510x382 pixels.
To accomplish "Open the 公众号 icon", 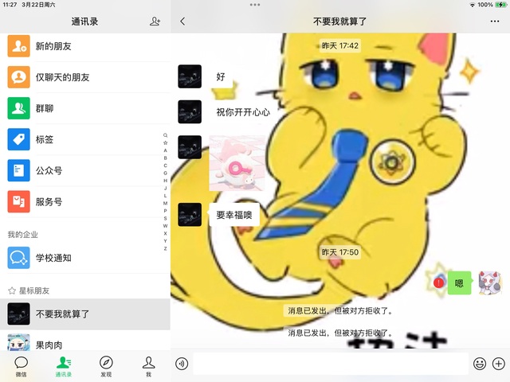I will click(19, 170).
